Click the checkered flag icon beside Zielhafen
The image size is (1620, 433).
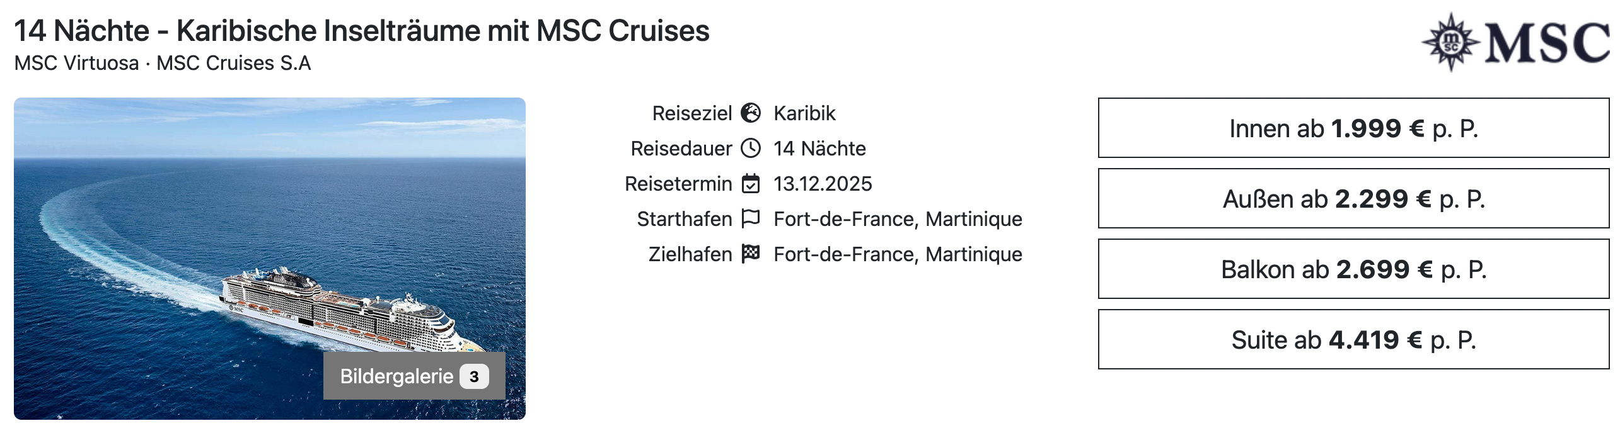point(750,254)
